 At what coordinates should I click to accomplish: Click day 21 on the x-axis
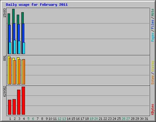click(x=101, y=119)
